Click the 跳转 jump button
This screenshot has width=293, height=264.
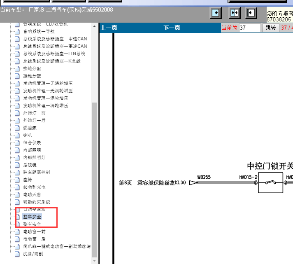271,28
